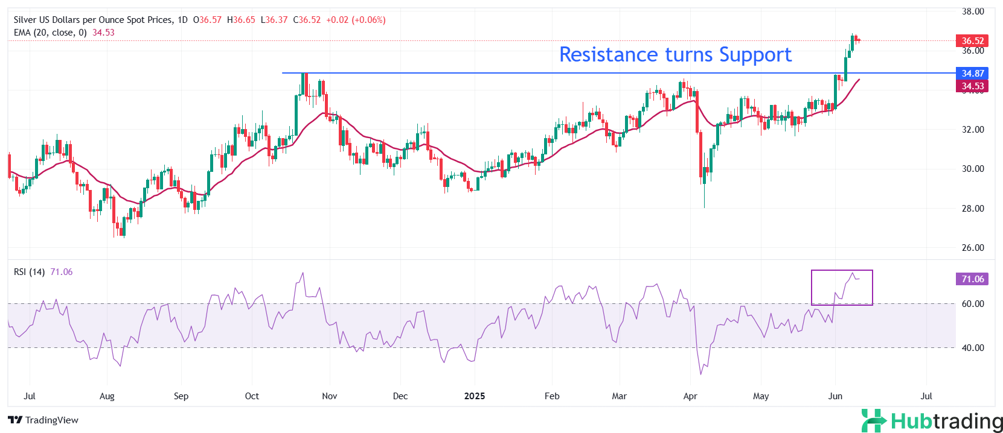Click the Oct label on time axis
The image size is (1003, 433).
(252, 396)
